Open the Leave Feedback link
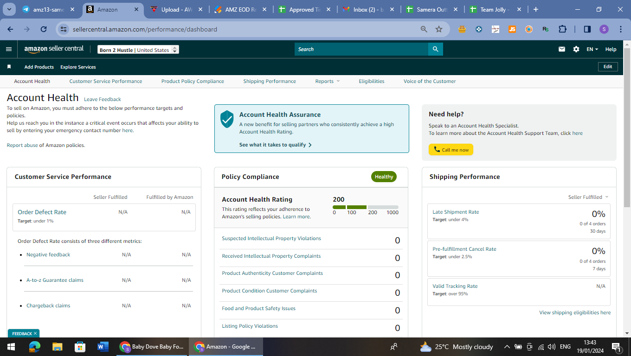 103,99
